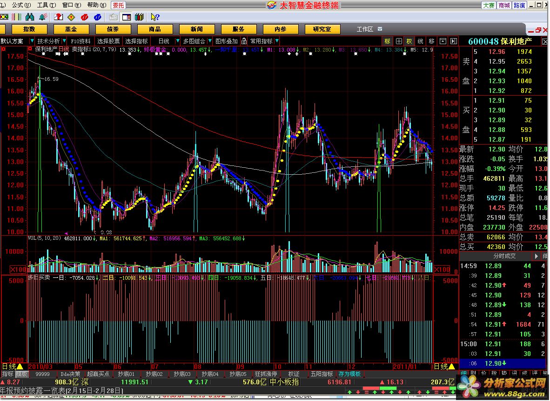550x401 pixels.
Task: Switch to the 抄底01 indicator tab
Action: (x=126, y=375)
